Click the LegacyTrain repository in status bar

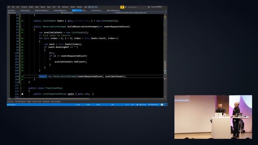click(141, 105)
